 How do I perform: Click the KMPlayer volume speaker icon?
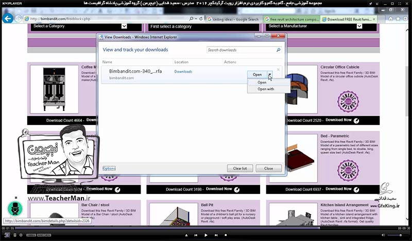point(383,235)
